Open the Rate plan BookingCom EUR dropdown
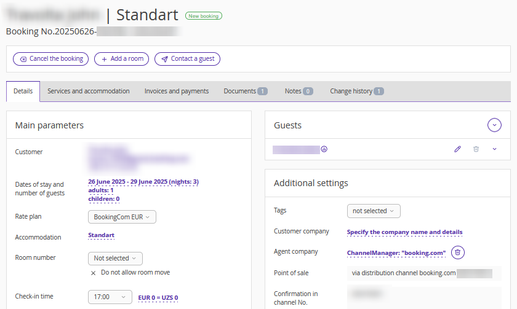 tap(122, 217)
